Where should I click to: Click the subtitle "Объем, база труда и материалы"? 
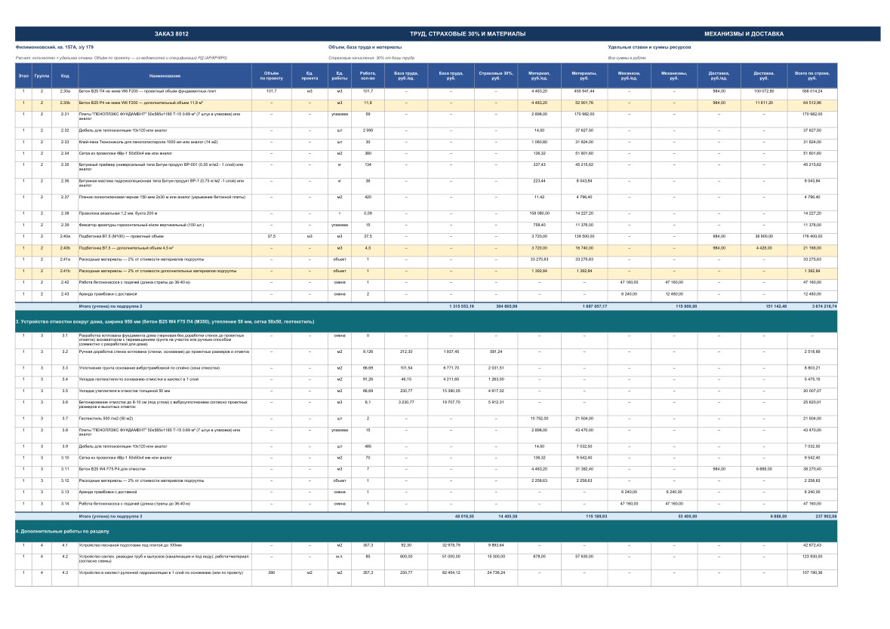(x=365, y=48)
